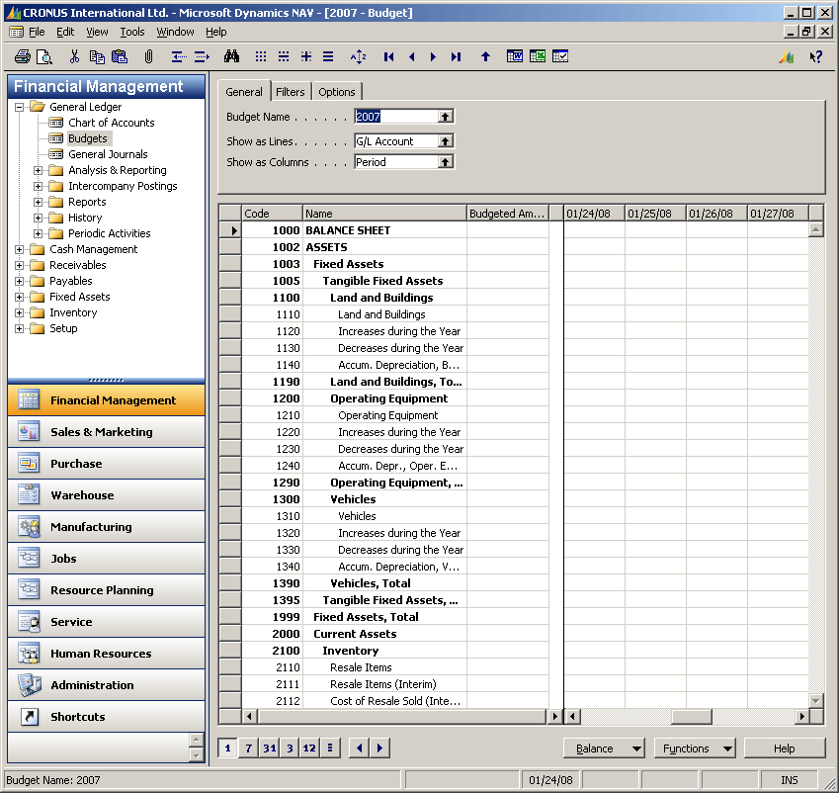
Task: Open the Tools menu
Action: pos(132,32)
